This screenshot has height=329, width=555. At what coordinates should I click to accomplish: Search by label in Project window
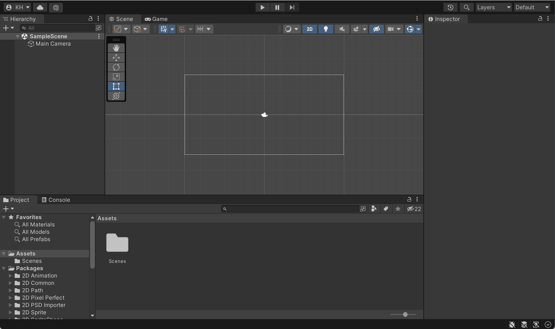(386, 209)
